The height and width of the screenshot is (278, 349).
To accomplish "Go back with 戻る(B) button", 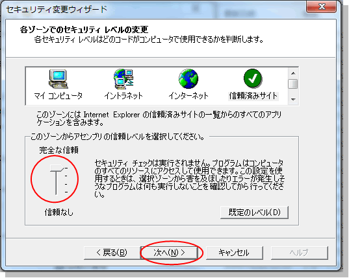I will coord(112,253).
